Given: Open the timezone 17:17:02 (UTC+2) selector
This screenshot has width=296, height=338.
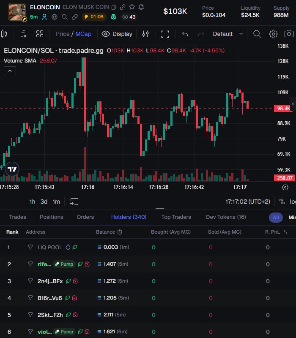Looking at the screenshot, I should point(248,202).
